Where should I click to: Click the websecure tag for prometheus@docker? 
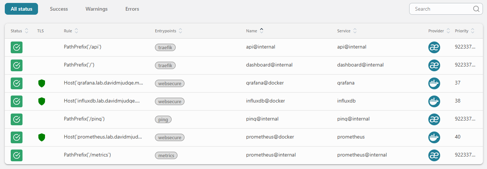170,137
